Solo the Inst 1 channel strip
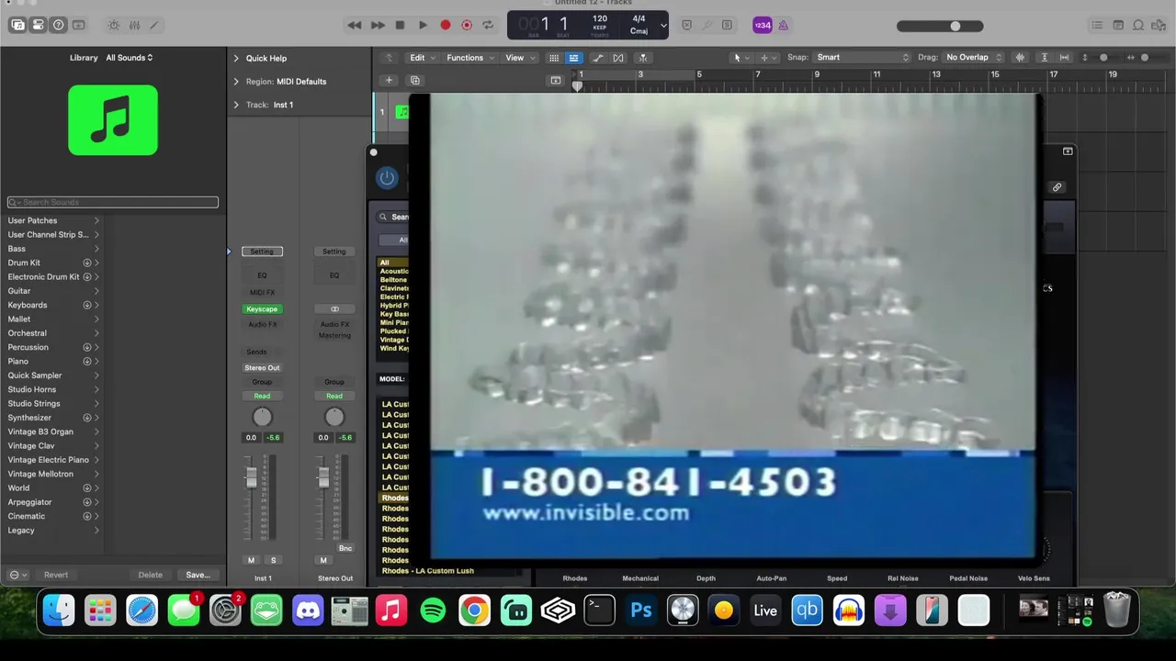The width and height of the screenshot is (1176, 661). pos(273,560)
